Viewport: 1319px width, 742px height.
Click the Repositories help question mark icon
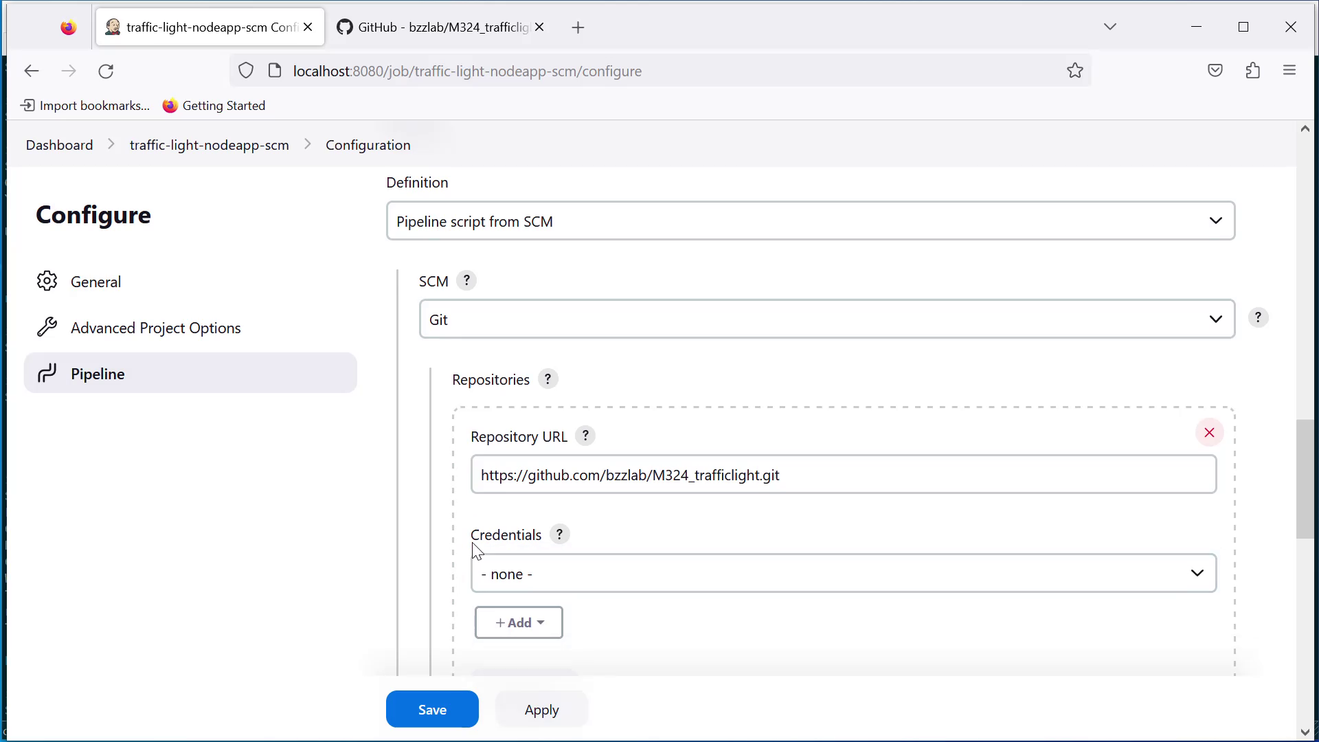(x=548, y=379)
